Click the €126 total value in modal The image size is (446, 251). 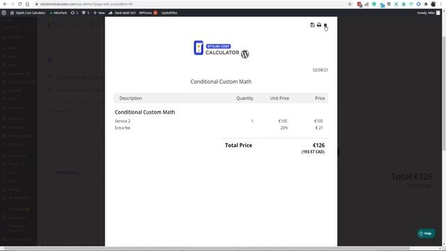(x=318, y=145)
